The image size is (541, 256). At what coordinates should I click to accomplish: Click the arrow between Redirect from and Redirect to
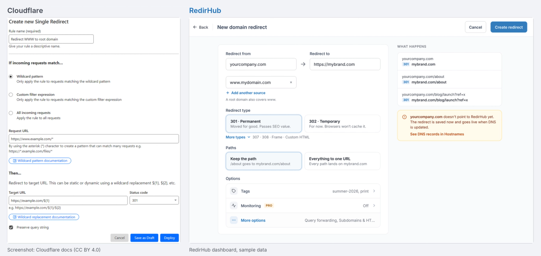tap(303, 64)
